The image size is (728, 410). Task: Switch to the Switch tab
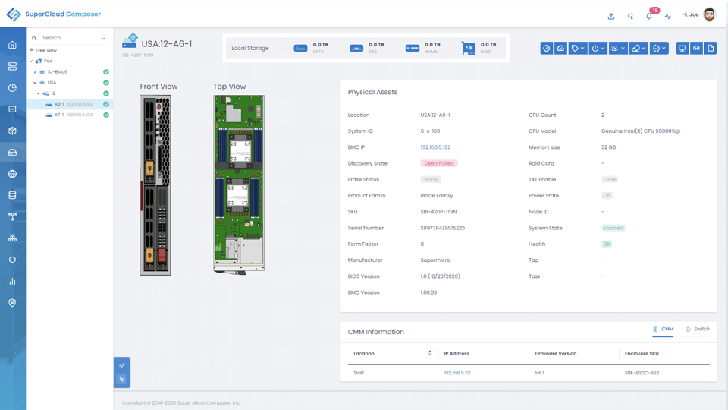pos(698,329)
